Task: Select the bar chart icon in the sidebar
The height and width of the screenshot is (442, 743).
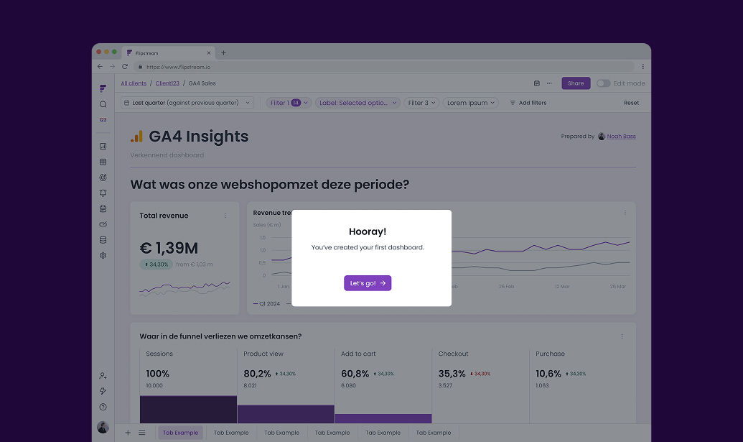Action: coord(103,146)
